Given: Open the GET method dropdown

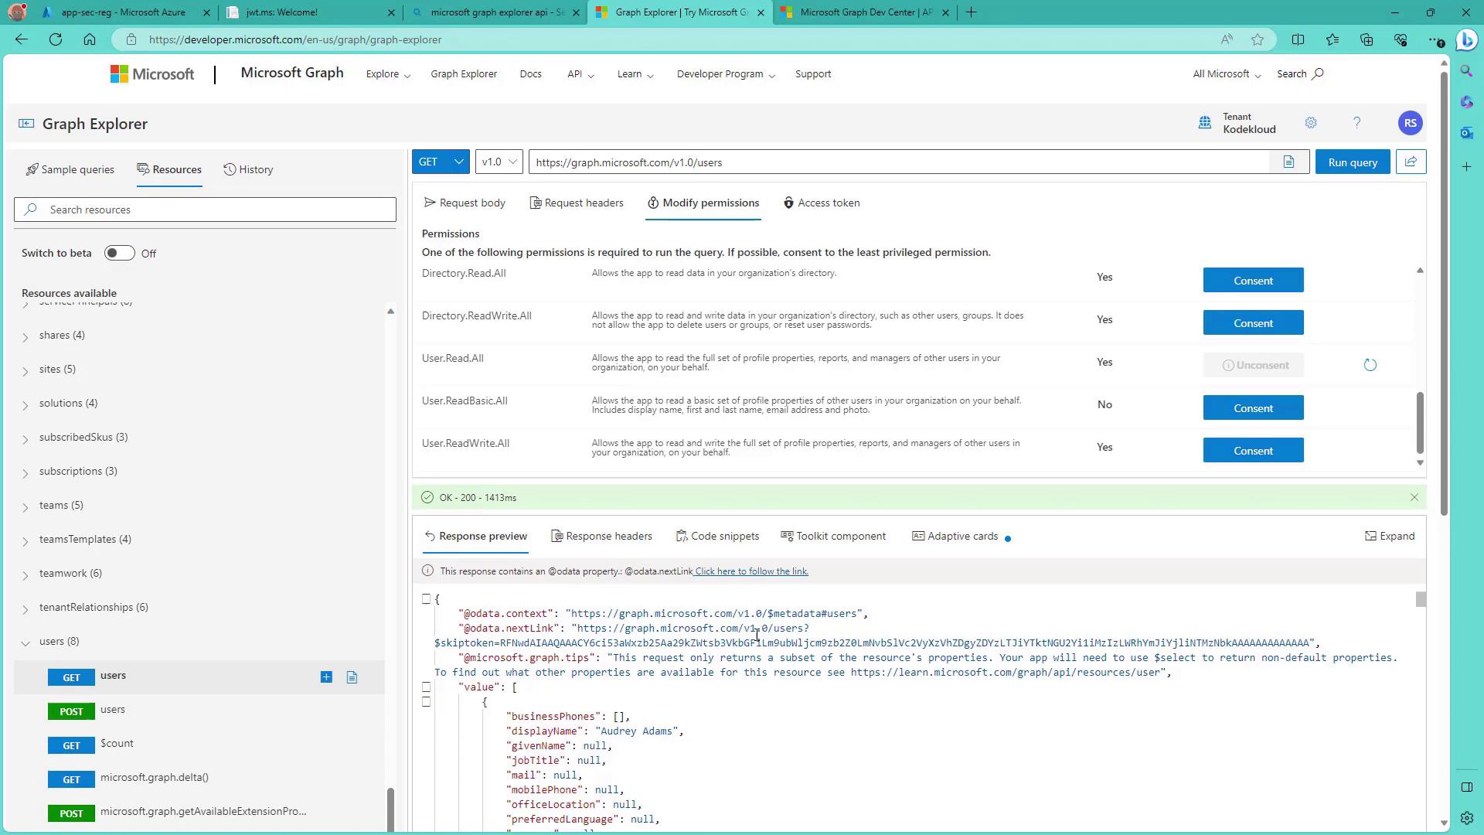Looking at the screenshot, I should [x=441, y=162].
